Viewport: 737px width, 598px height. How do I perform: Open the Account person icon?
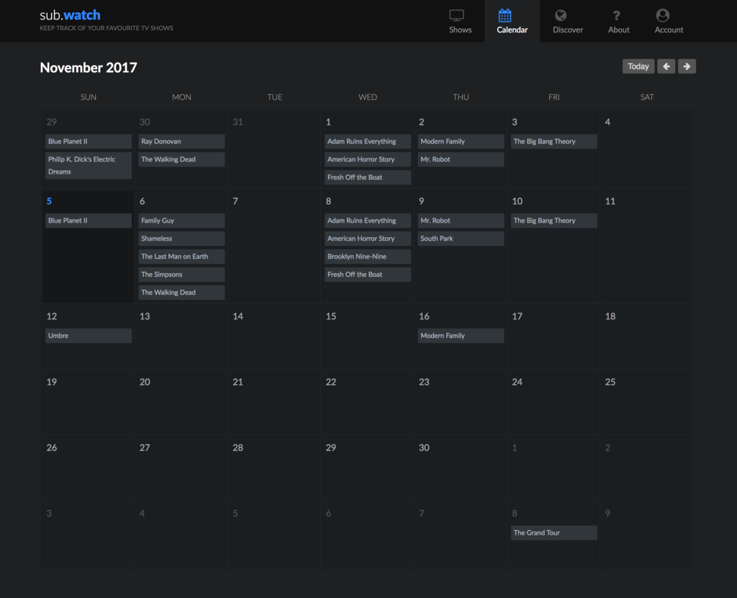(663, 16)
